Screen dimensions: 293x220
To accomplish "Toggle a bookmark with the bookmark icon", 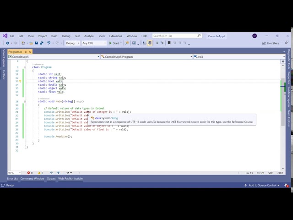I will point(169,43).
